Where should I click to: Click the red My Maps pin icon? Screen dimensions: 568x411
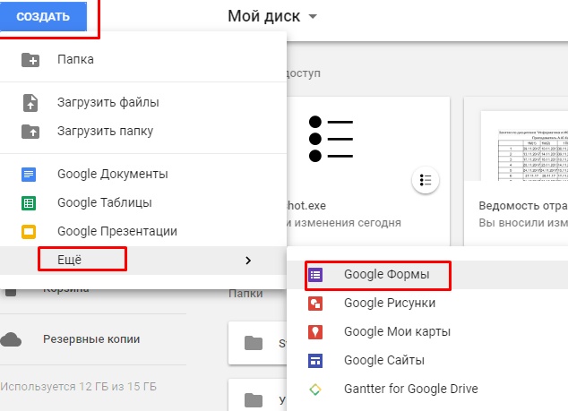pos(315,332)
